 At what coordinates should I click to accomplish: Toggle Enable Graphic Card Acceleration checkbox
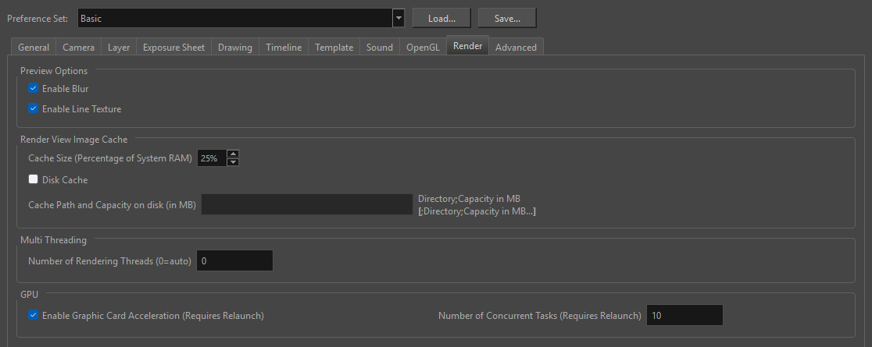(x=34, y=315)
